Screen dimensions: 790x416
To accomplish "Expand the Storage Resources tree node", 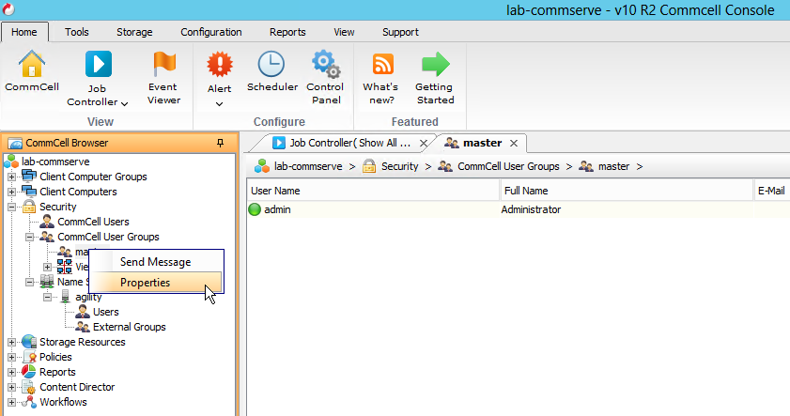I will coord(11,342).
